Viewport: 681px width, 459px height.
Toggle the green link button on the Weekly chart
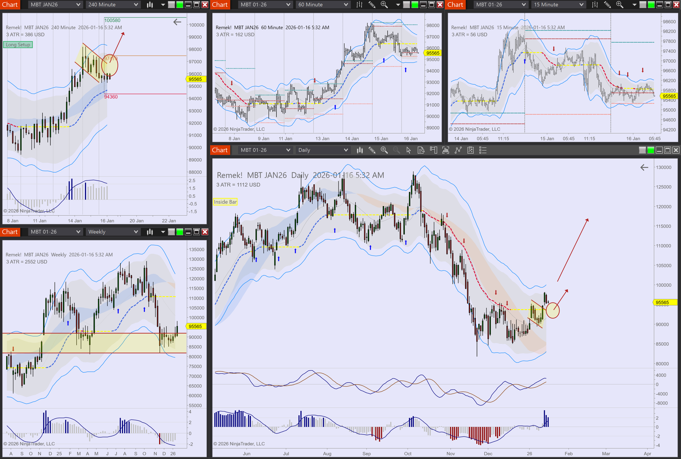[x=180, y=232]
